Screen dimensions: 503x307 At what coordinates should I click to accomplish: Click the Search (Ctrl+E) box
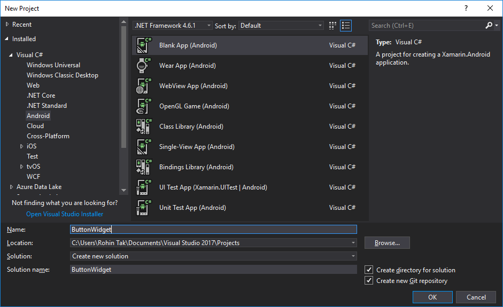point(427,25)
